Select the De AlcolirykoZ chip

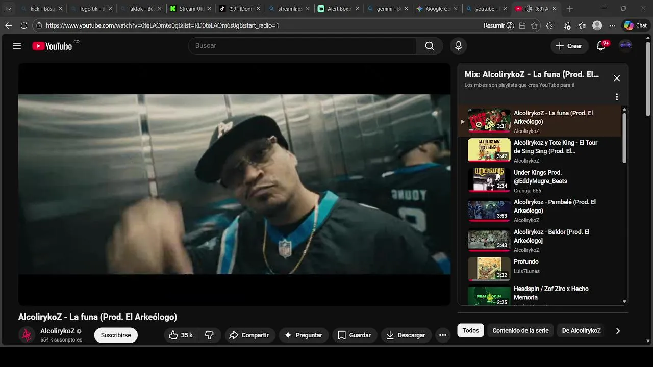581,330
